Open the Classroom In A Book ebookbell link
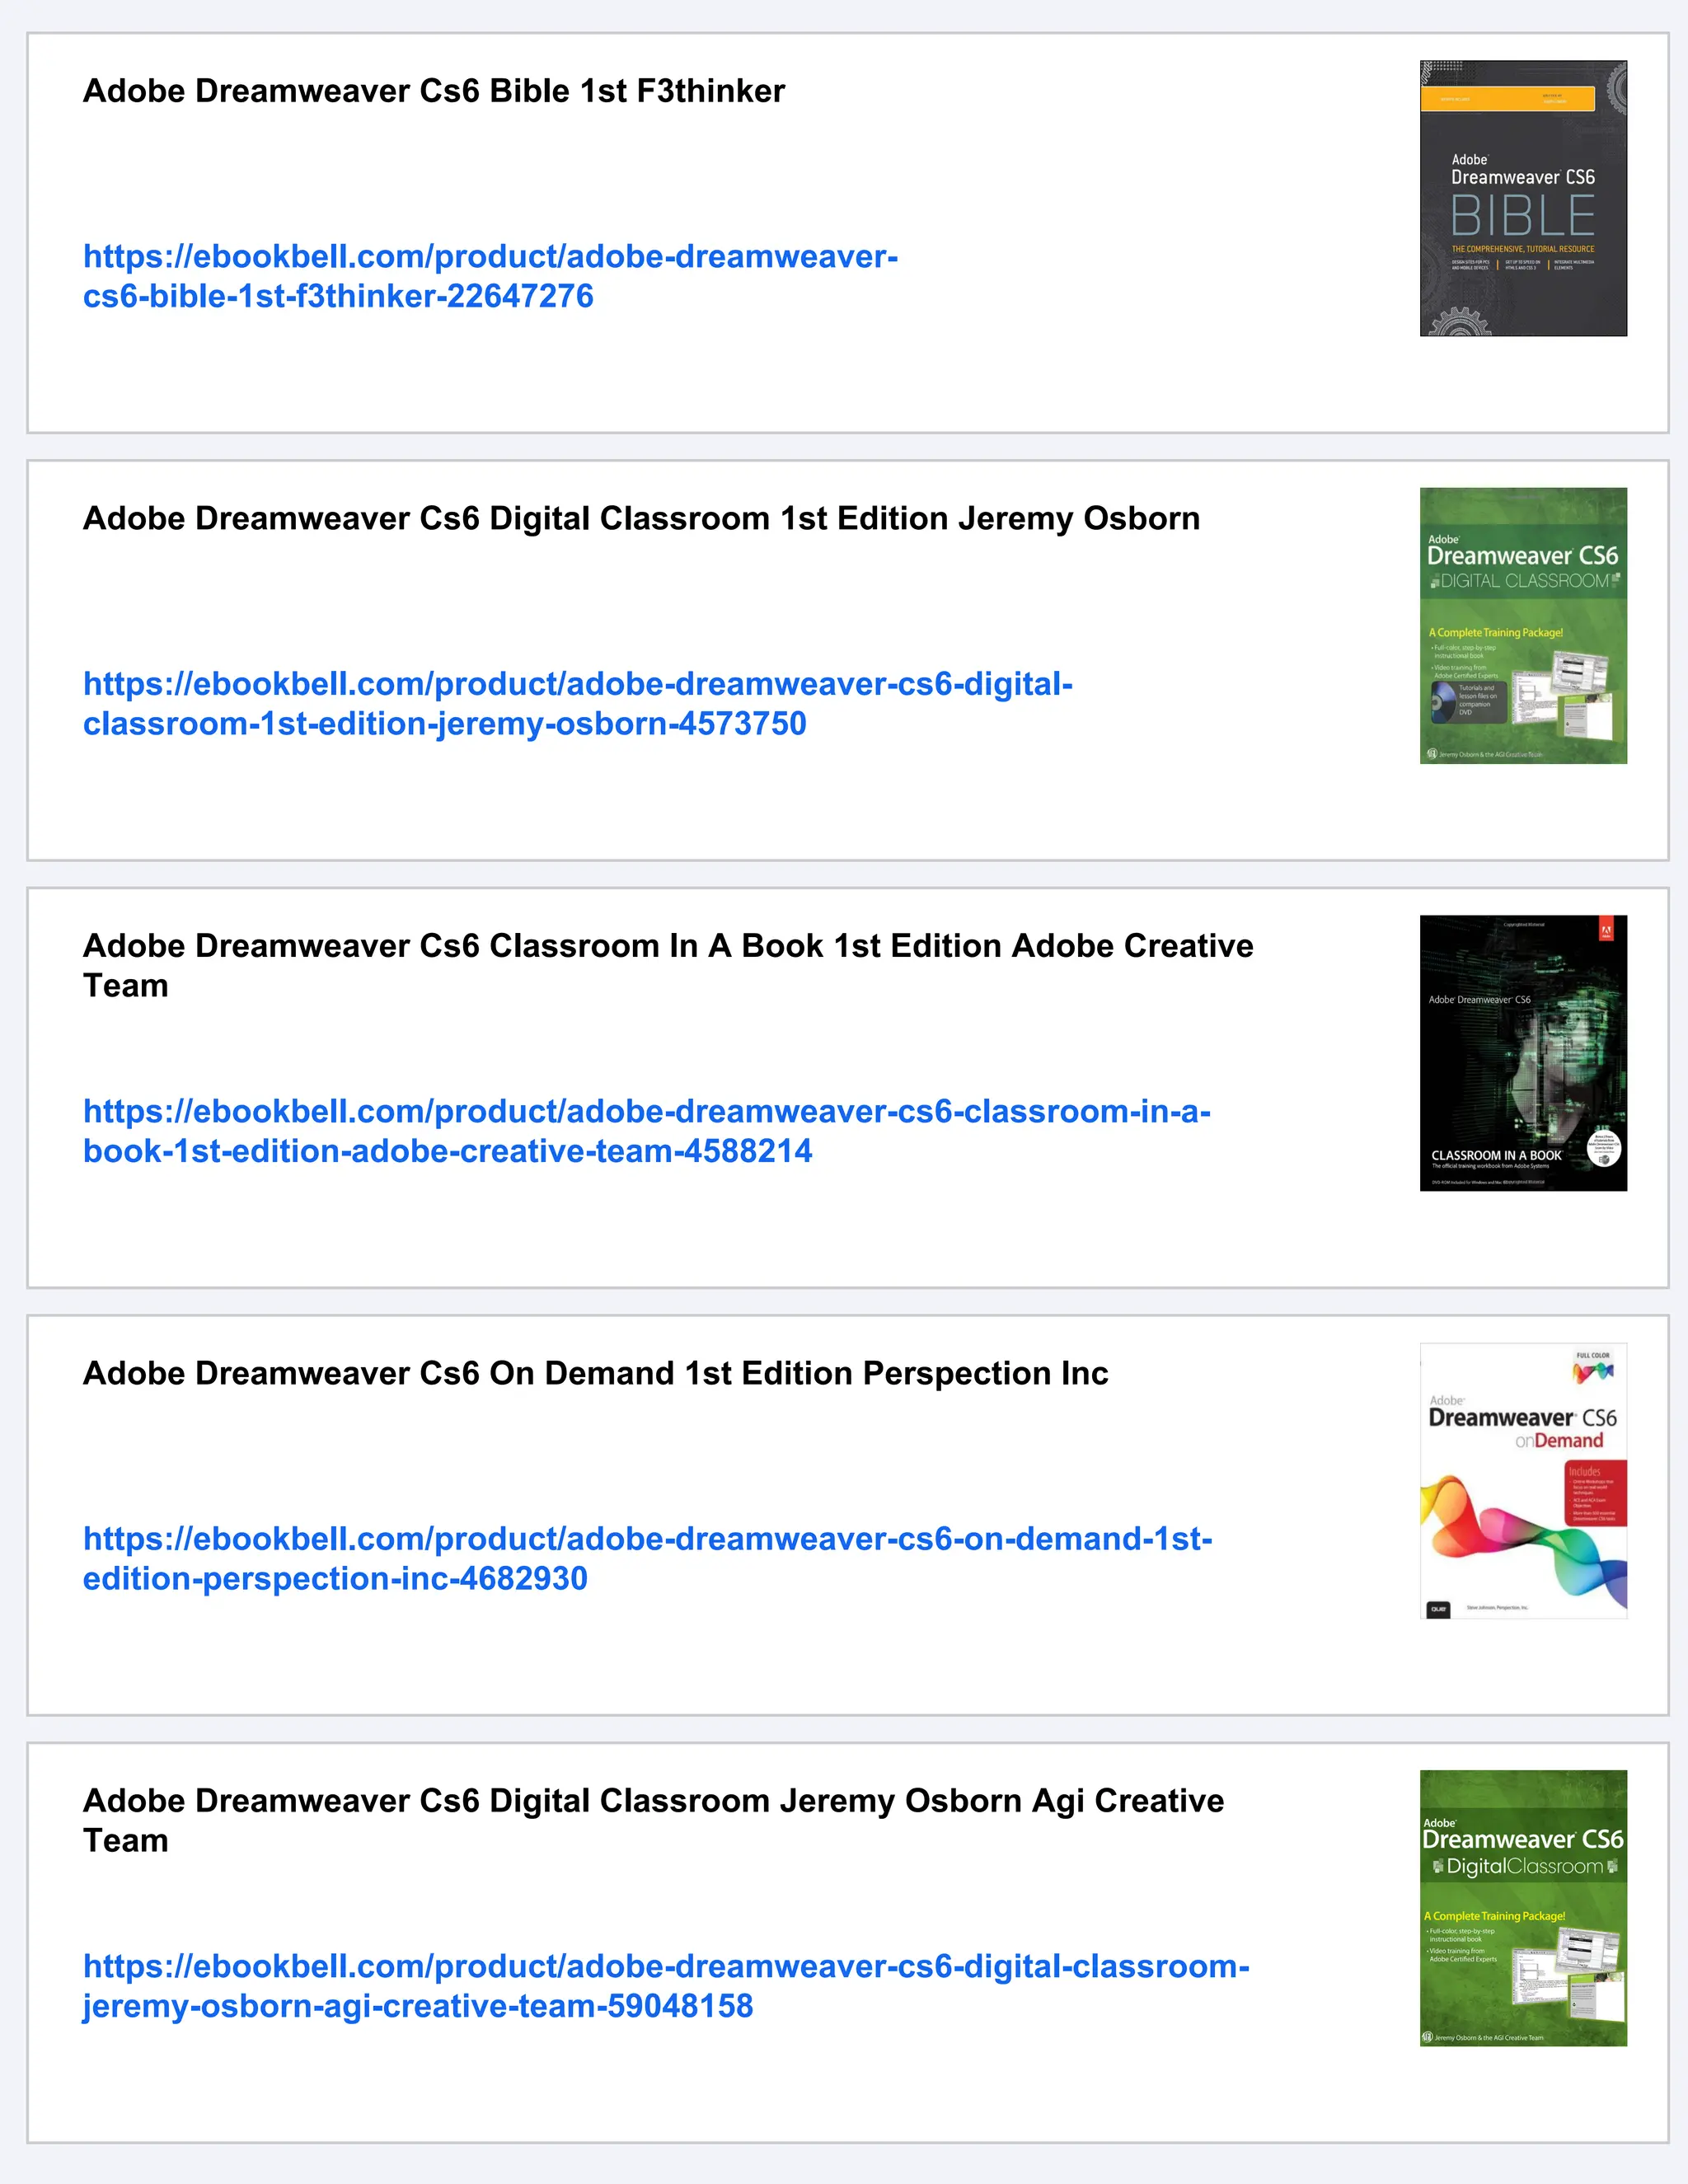This screenshot has height=2184, width=1688. click(x=647, y=1131)
